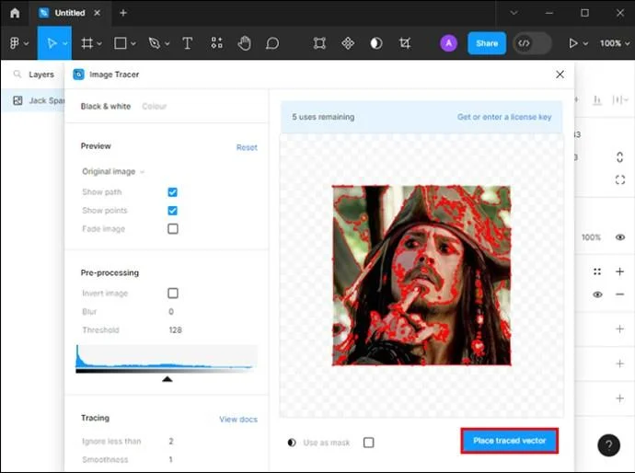Open the tab list chevron in title bar

[514, 13]
